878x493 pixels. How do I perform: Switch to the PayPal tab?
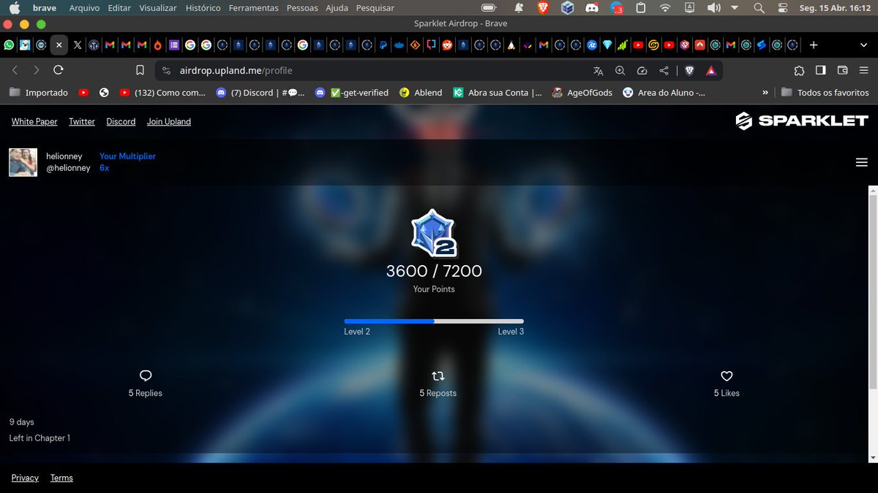pos(383,45)
